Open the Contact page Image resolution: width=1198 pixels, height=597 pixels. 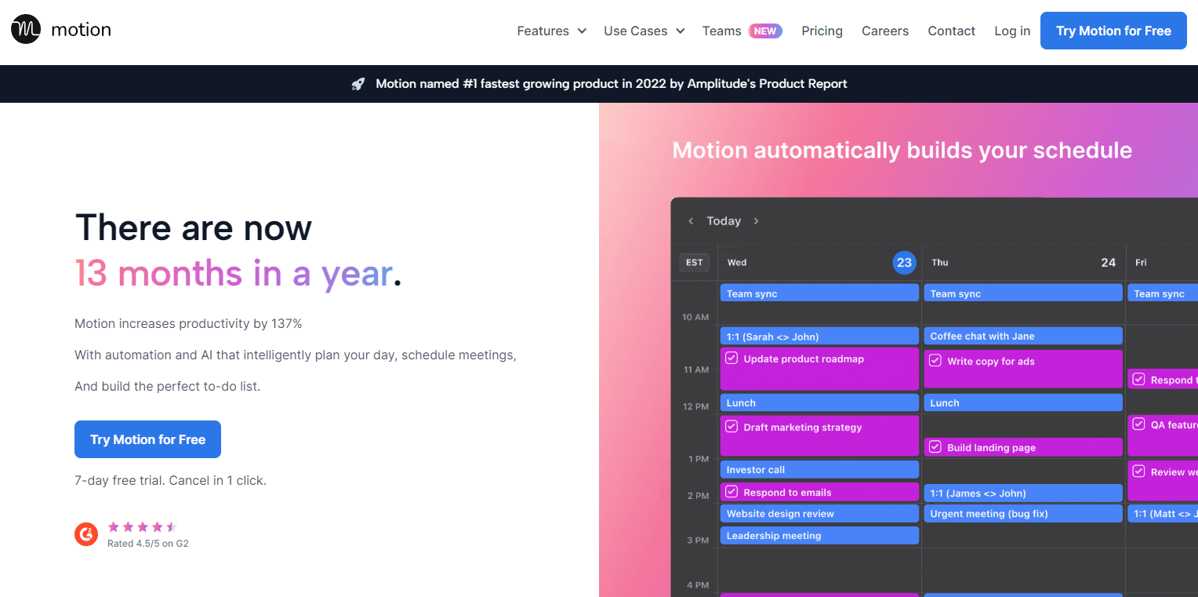(x=951, y=31)
